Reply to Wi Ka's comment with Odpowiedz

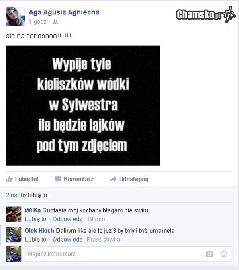click(67, 219)
